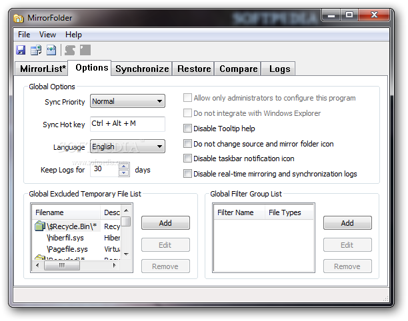Click the file list horizontal scrollbar thumb
Screen dimensions: 408x321
[x=62, y=265]
